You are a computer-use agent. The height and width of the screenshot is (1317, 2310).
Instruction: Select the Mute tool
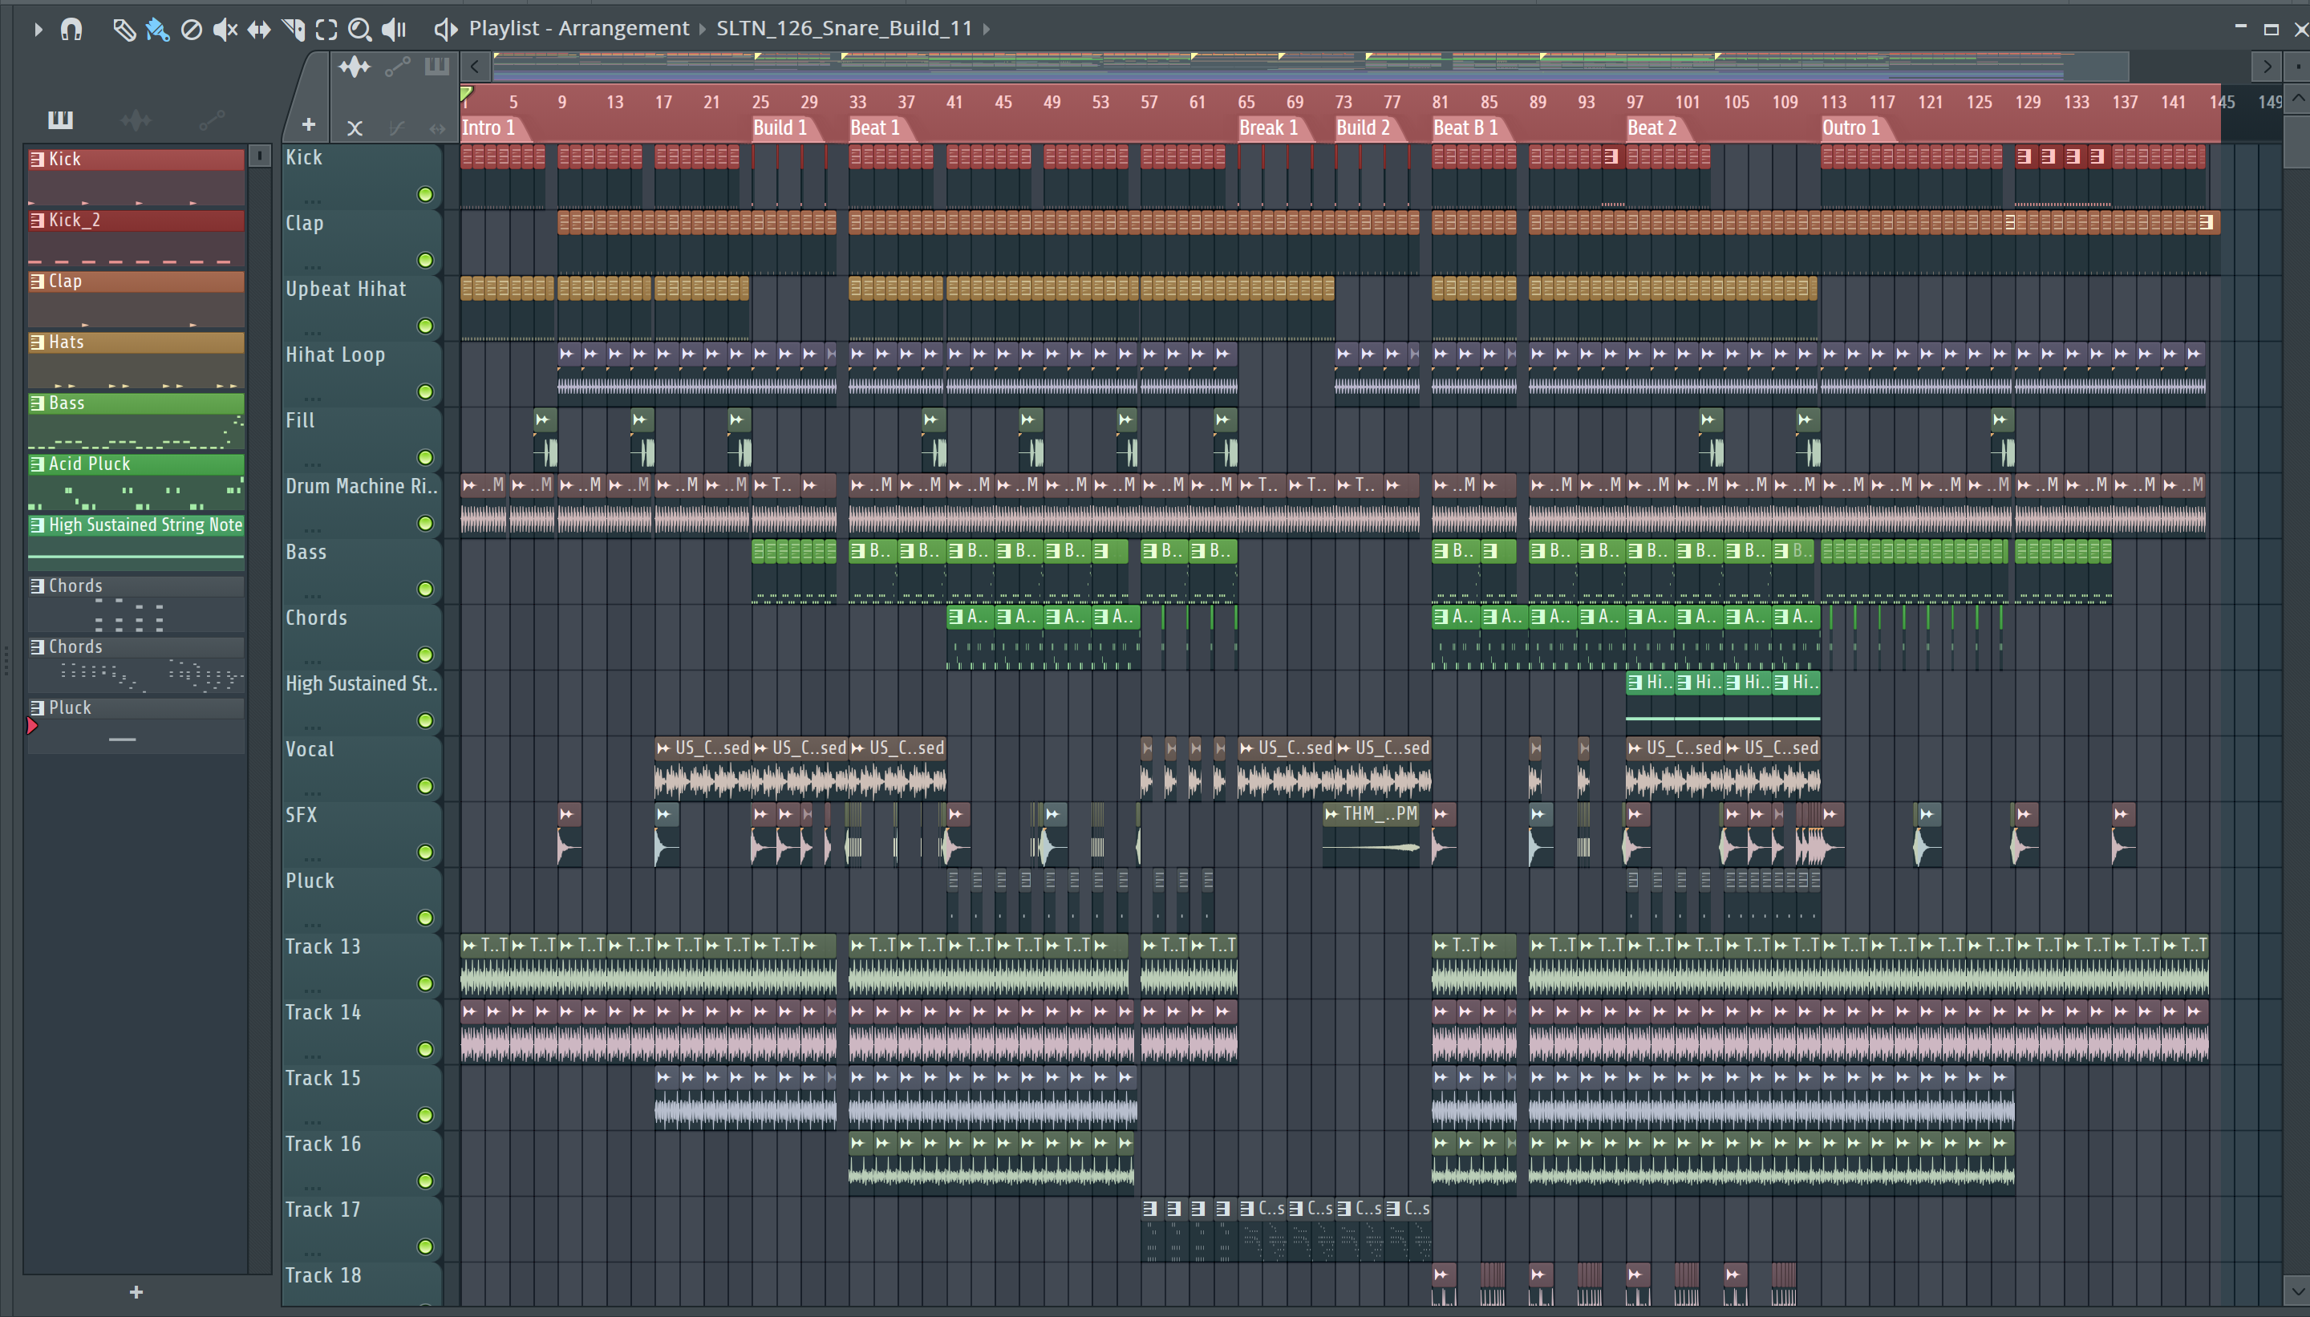(225, 30)
